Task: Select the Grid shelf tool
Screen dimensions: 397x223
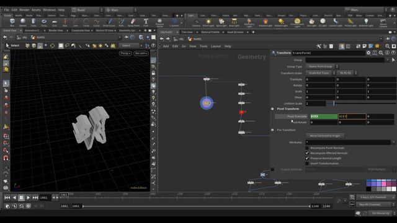Action: point(55,22)
